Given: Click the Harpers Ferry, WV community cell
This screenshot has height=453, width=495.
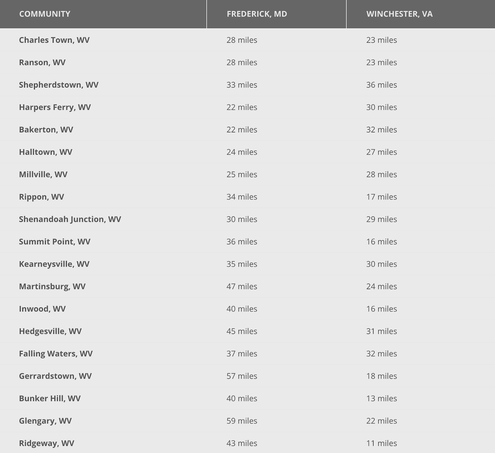Looking at the screenshot, I should click(55, 107).
